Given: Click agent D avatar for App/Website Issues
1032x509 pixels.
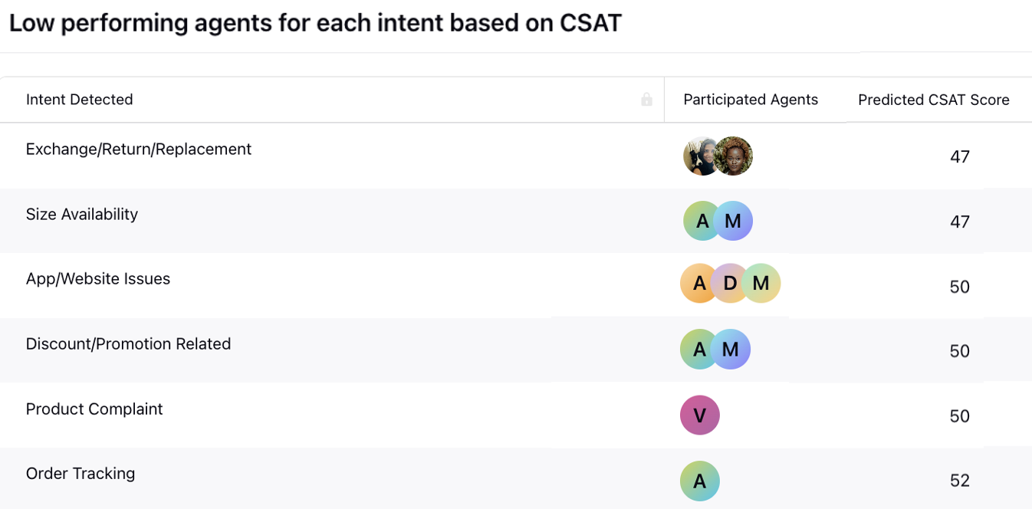Looking at the screenshot, I should (x=729, y=284).
